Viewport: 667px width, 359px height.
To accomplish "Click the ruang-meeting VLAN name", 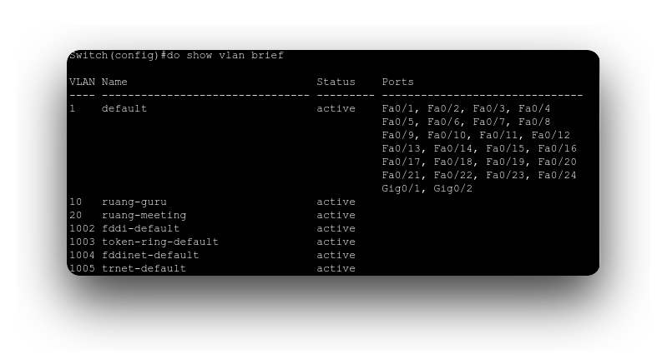I will point(144,216).
